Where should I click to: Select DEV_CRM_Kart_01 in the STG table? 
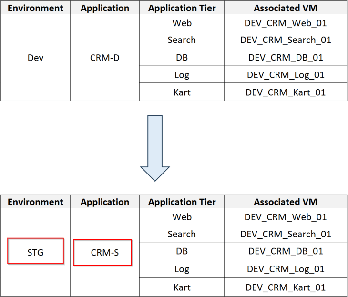click(286, 287)
